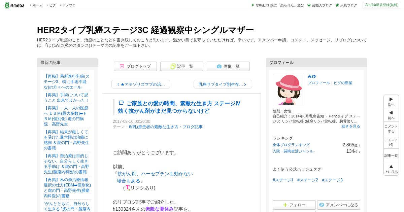Click the green documents icon on 記事一覧

point(173,66)
